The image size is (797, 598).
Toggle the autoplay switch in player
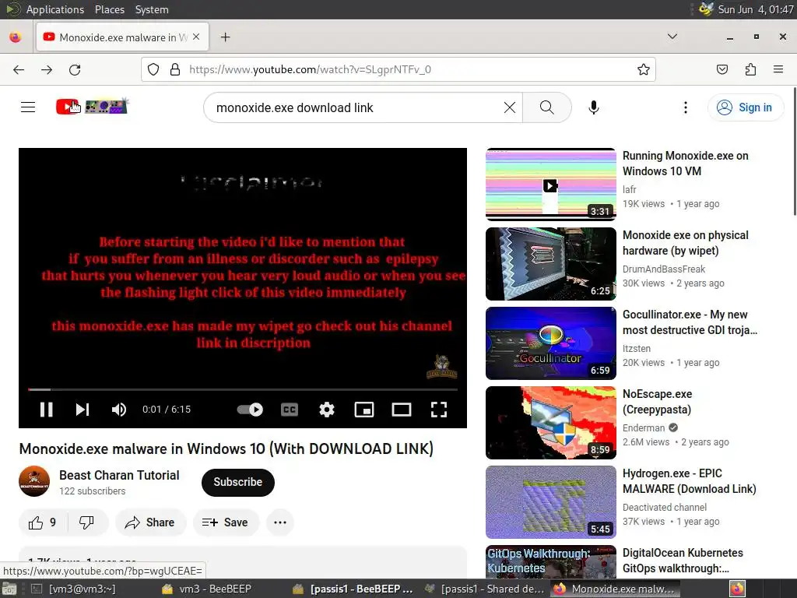(250, 410)
